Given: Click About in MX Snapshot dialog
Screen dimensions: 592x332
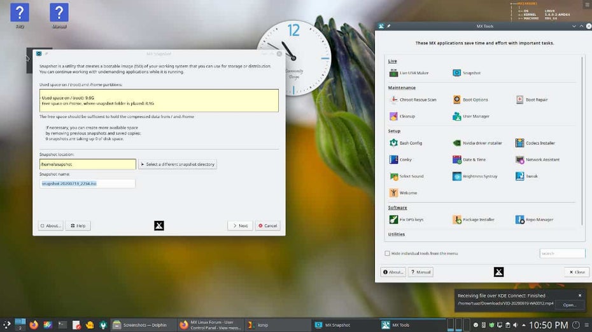Looking at the screenshot, I should (x=50, y=226).
